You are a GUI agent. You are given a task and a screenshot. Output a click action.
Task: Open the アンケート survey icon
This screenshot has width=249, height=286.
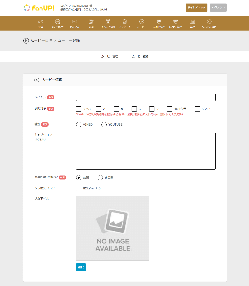pyautogui.click(x=125, y=22)
